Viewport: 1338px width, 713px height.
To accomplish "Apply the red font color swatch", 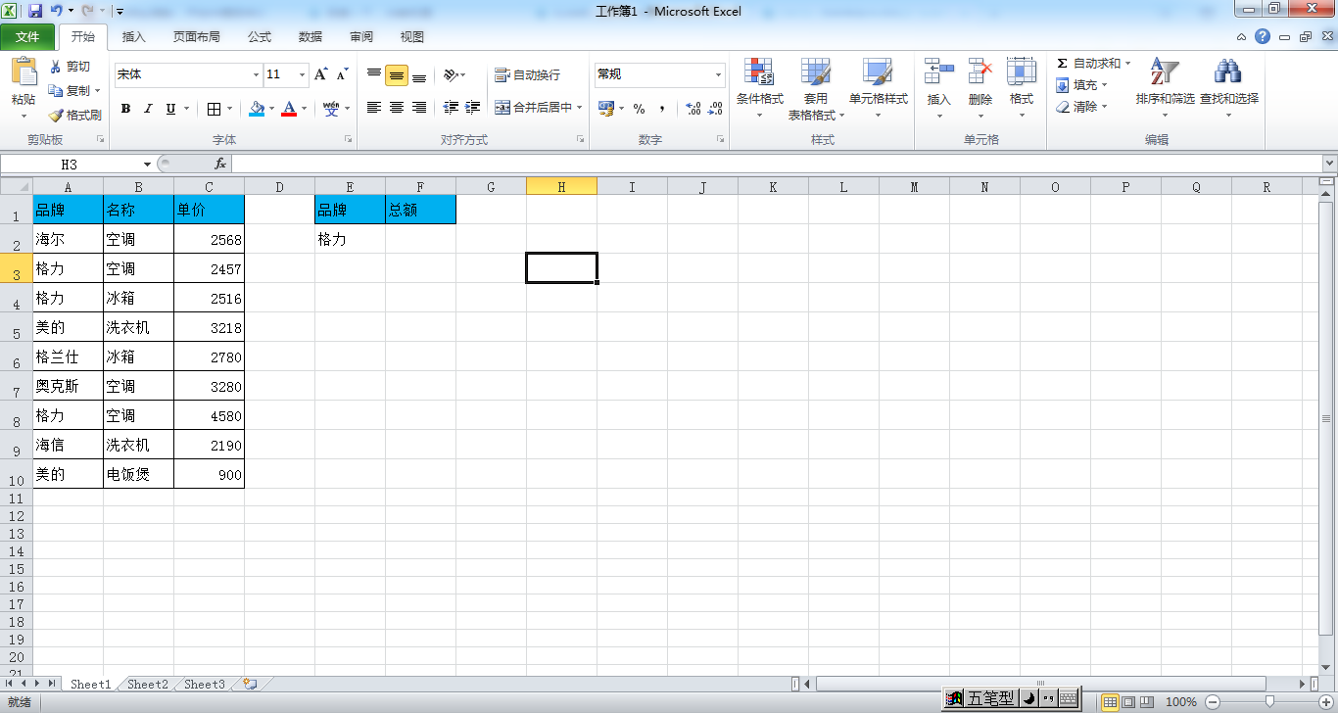I will pos(289,109).
